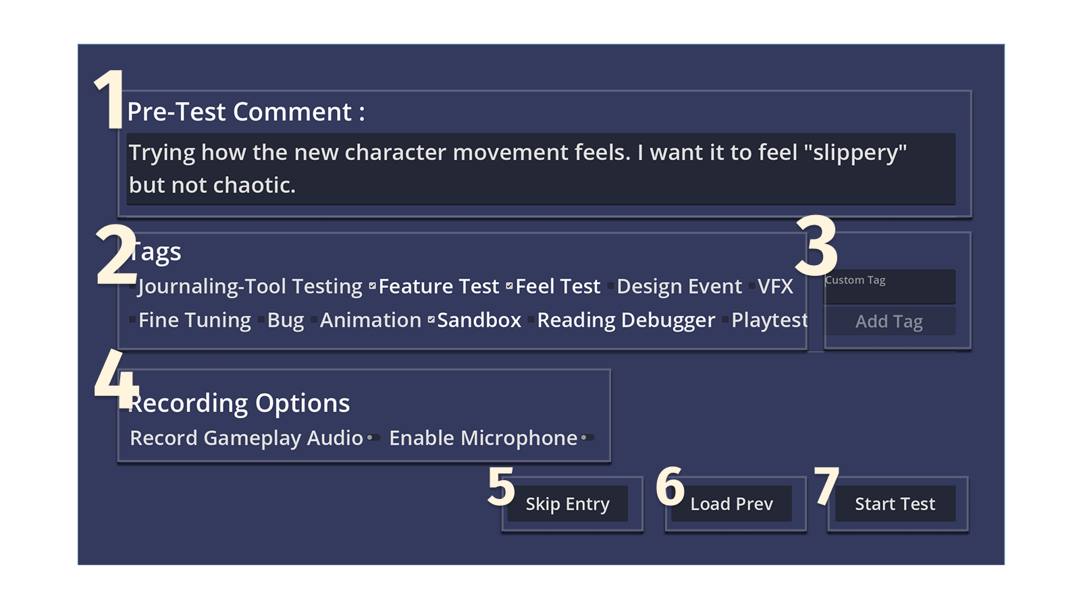Tick the VFX tag checkbox
This screenshot has height=609, width=1081.
(752, 287)
